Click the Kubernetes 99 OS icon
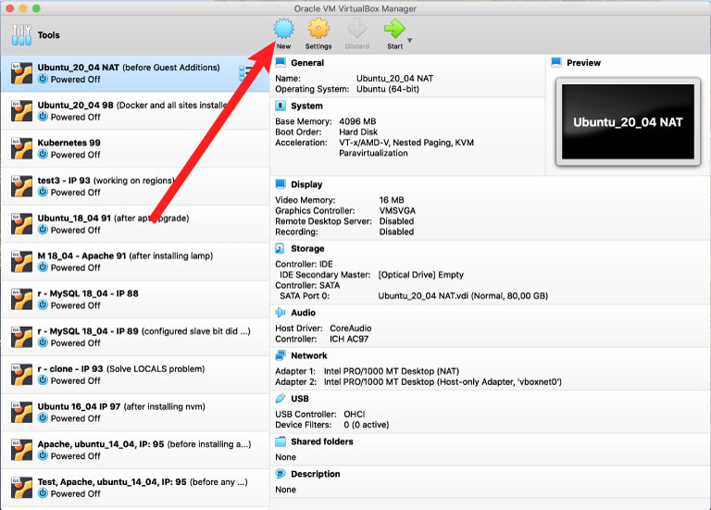Viewport: 711px width, 510px height. [21, 149]
